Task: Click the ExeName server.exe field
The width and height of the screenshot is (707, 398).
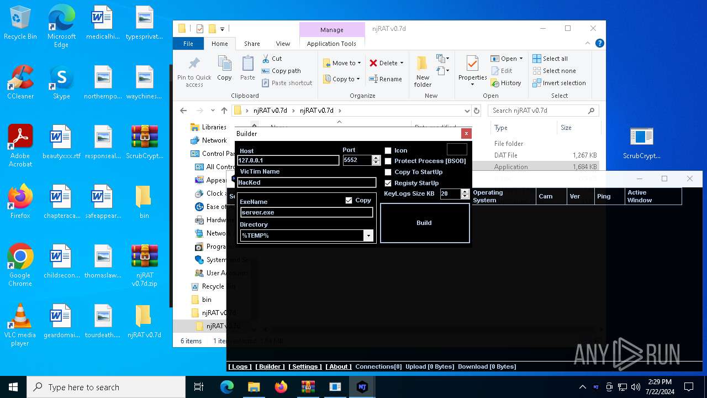Action: (307, 212)
